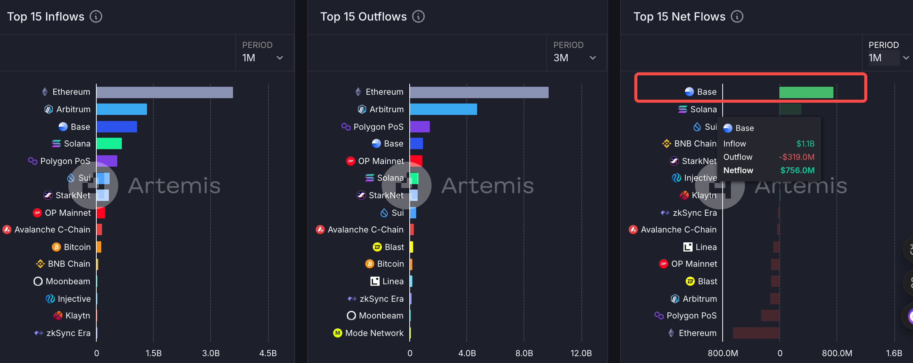This screenshot has height=363, width=913.
Task: Click the green Base bar in Net Flows
Action: (806, 92)
